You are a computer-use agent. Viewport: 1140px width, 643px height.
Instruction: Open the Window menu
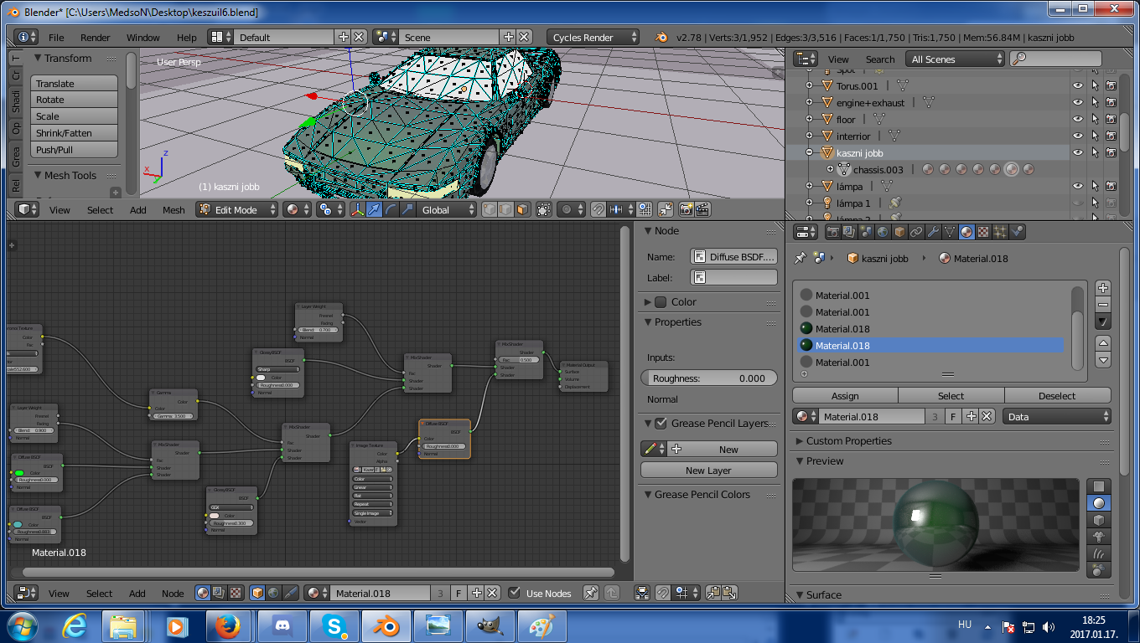[142, 37]
